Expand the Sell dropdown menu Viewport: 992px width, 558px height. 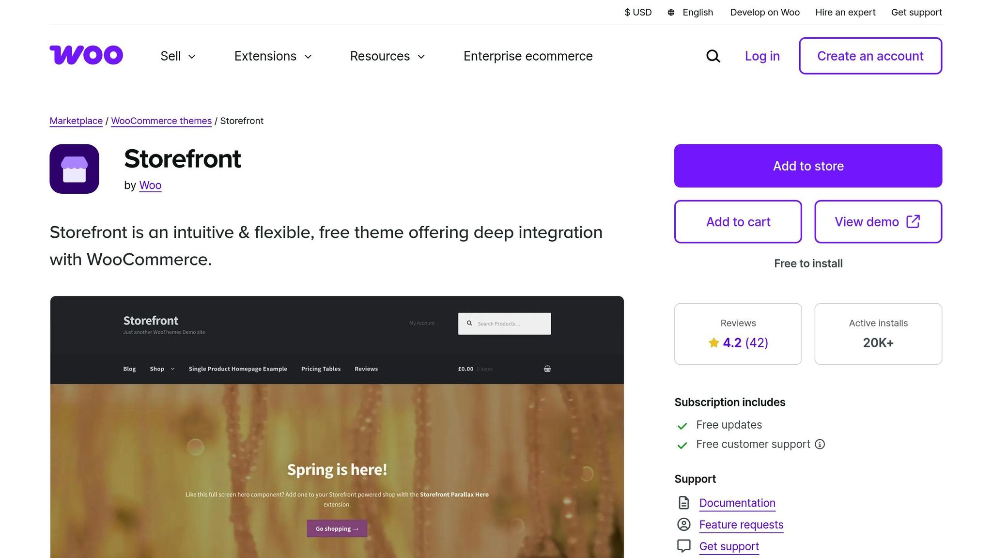[178, 56]
